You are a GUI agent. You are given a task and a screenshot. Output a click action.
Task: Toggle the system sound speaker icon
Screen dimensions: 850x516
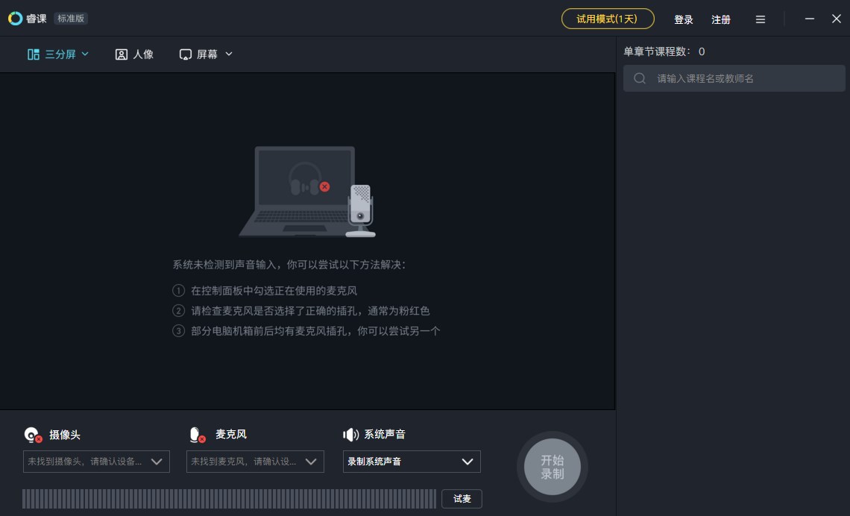(x=350, y=435)
